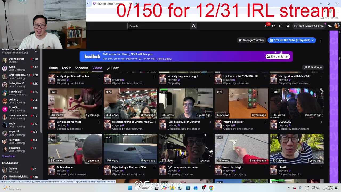
Task: Open options for 'Goblin dance' clip
Action: click(x=100, y=167)
